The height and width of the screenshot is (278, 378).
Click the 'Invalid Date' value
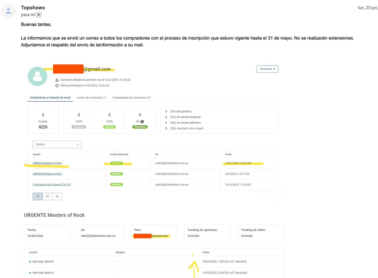coord(35,236)
